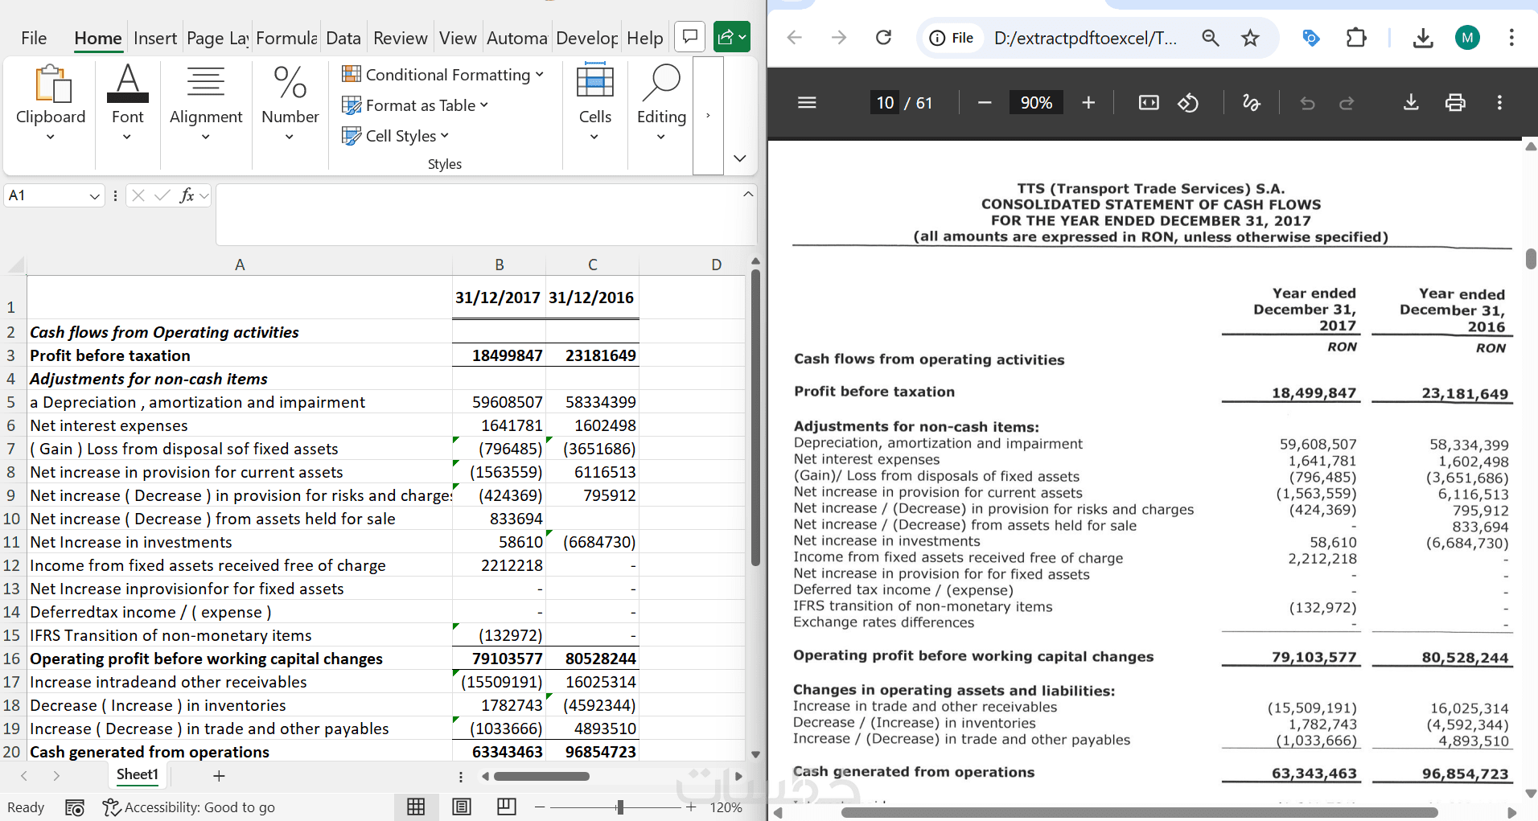Click the 120% zoom level in Excel

coord(726,807)
